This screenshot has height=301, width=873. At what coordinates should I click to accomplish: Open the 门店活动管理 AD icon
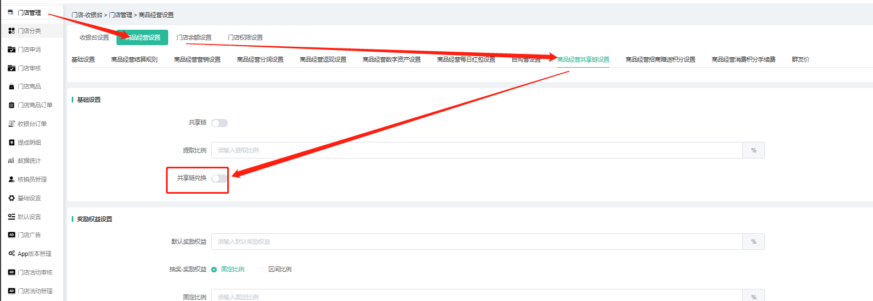(12, 291)
